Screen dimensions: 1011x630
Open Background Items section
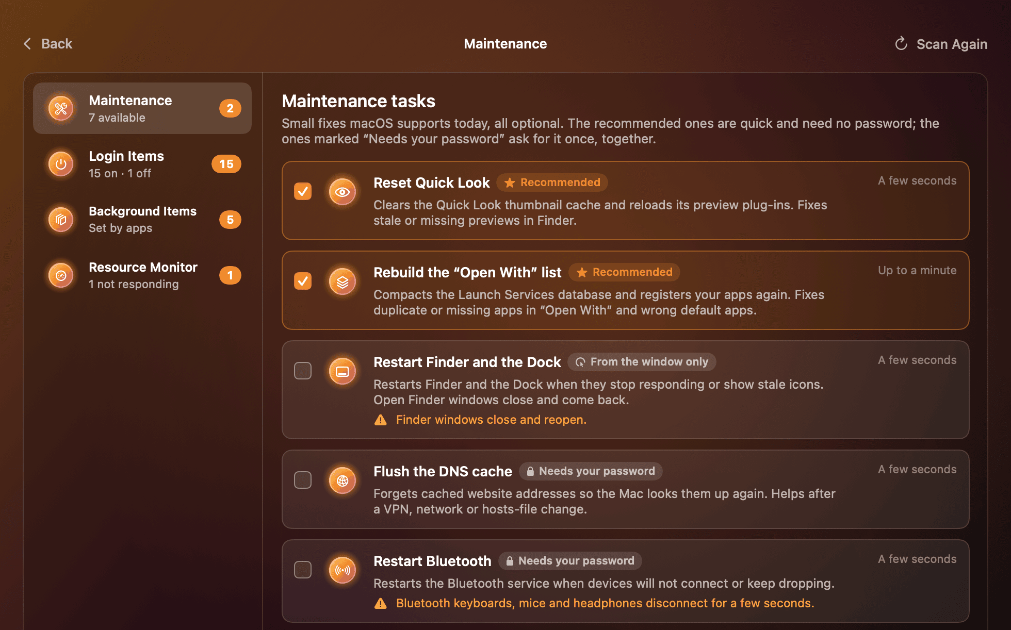[142, 220]
